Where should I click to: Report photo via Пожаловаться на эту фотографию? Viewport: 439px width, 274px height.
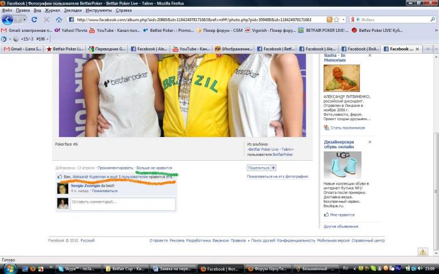click(x=277, y=176)
